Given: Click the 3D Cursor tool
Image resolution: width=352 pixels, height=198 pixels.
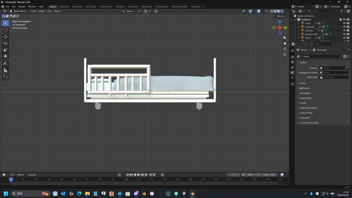Looking at the screenshot, I should click(x=5, y=30).
